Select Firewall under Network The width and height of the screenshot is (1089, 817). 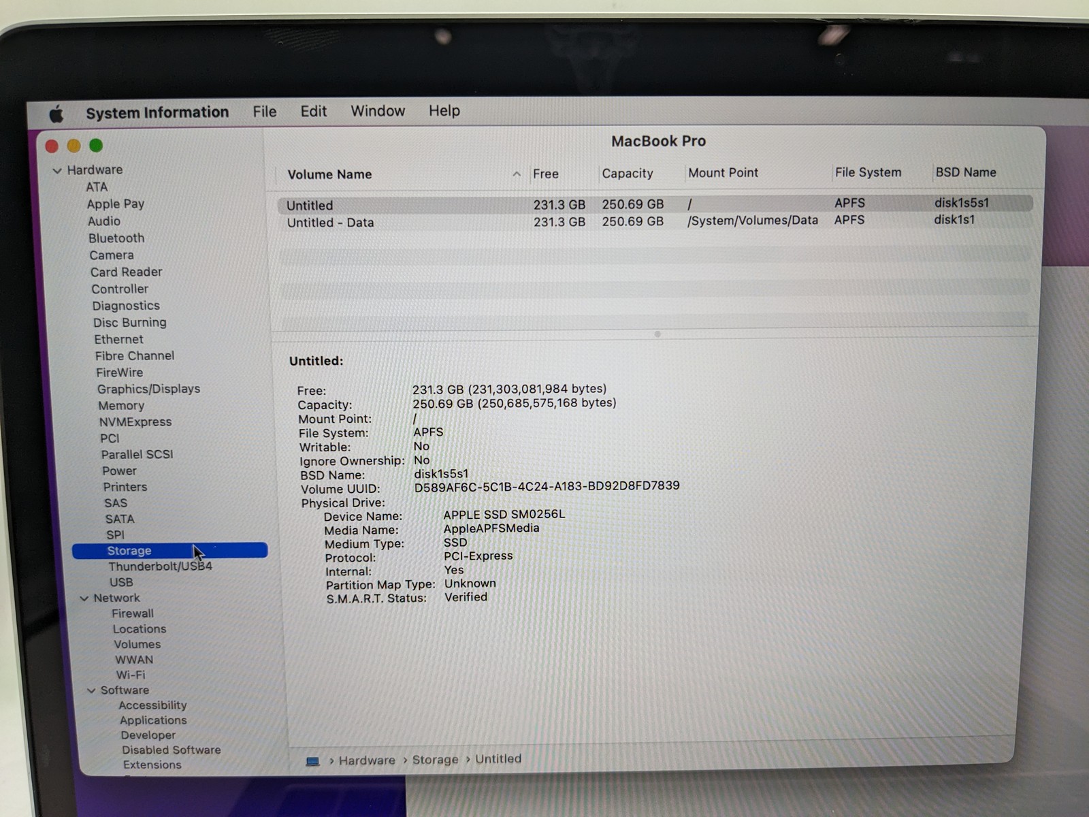pos(133,613)
